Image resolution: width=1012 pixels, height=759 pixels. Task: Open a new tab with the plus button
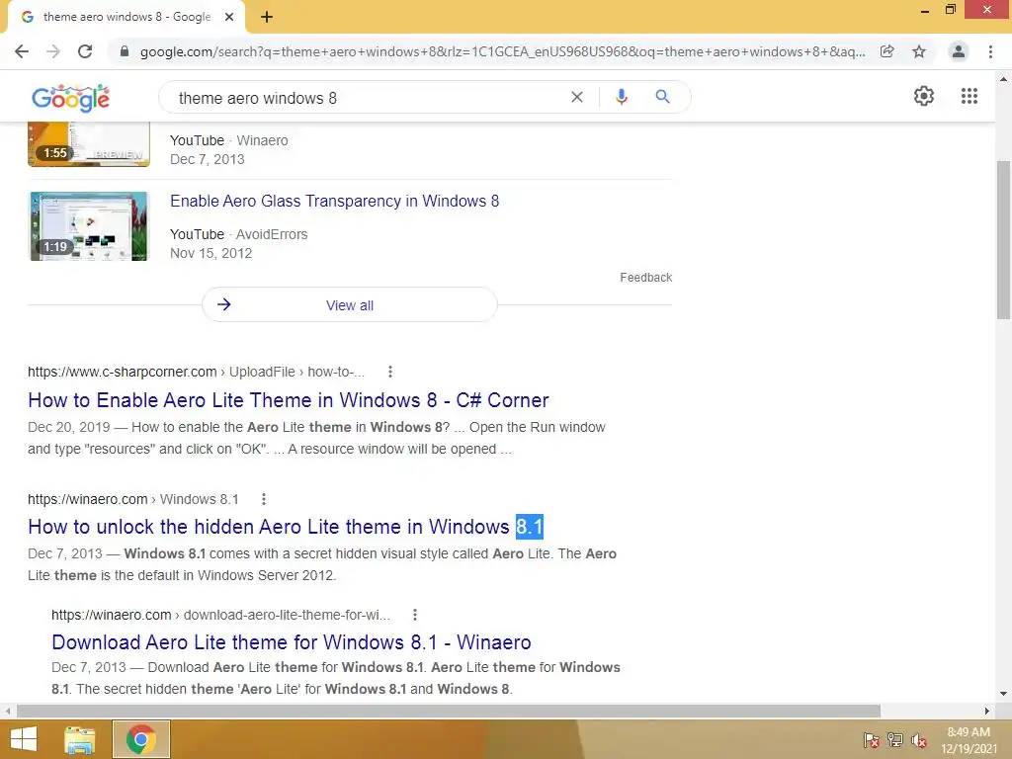[x=267, y=17]
